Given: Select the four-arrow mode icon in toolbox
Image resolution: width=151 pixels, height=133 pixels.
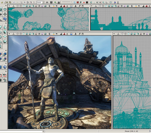Looking at the screenshot, I should pos(5,14).
